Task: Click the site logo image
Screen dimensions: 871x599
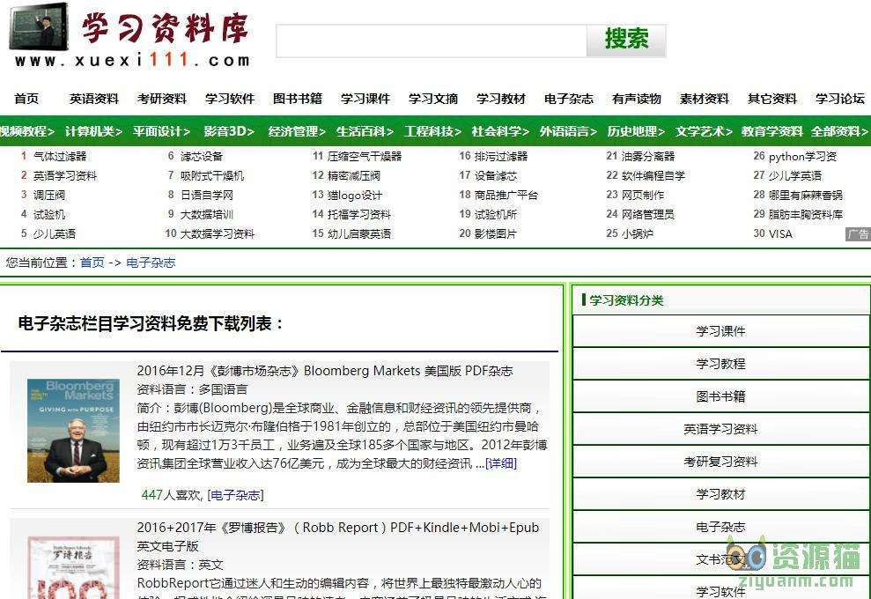Action: click(x=129, y=35)
